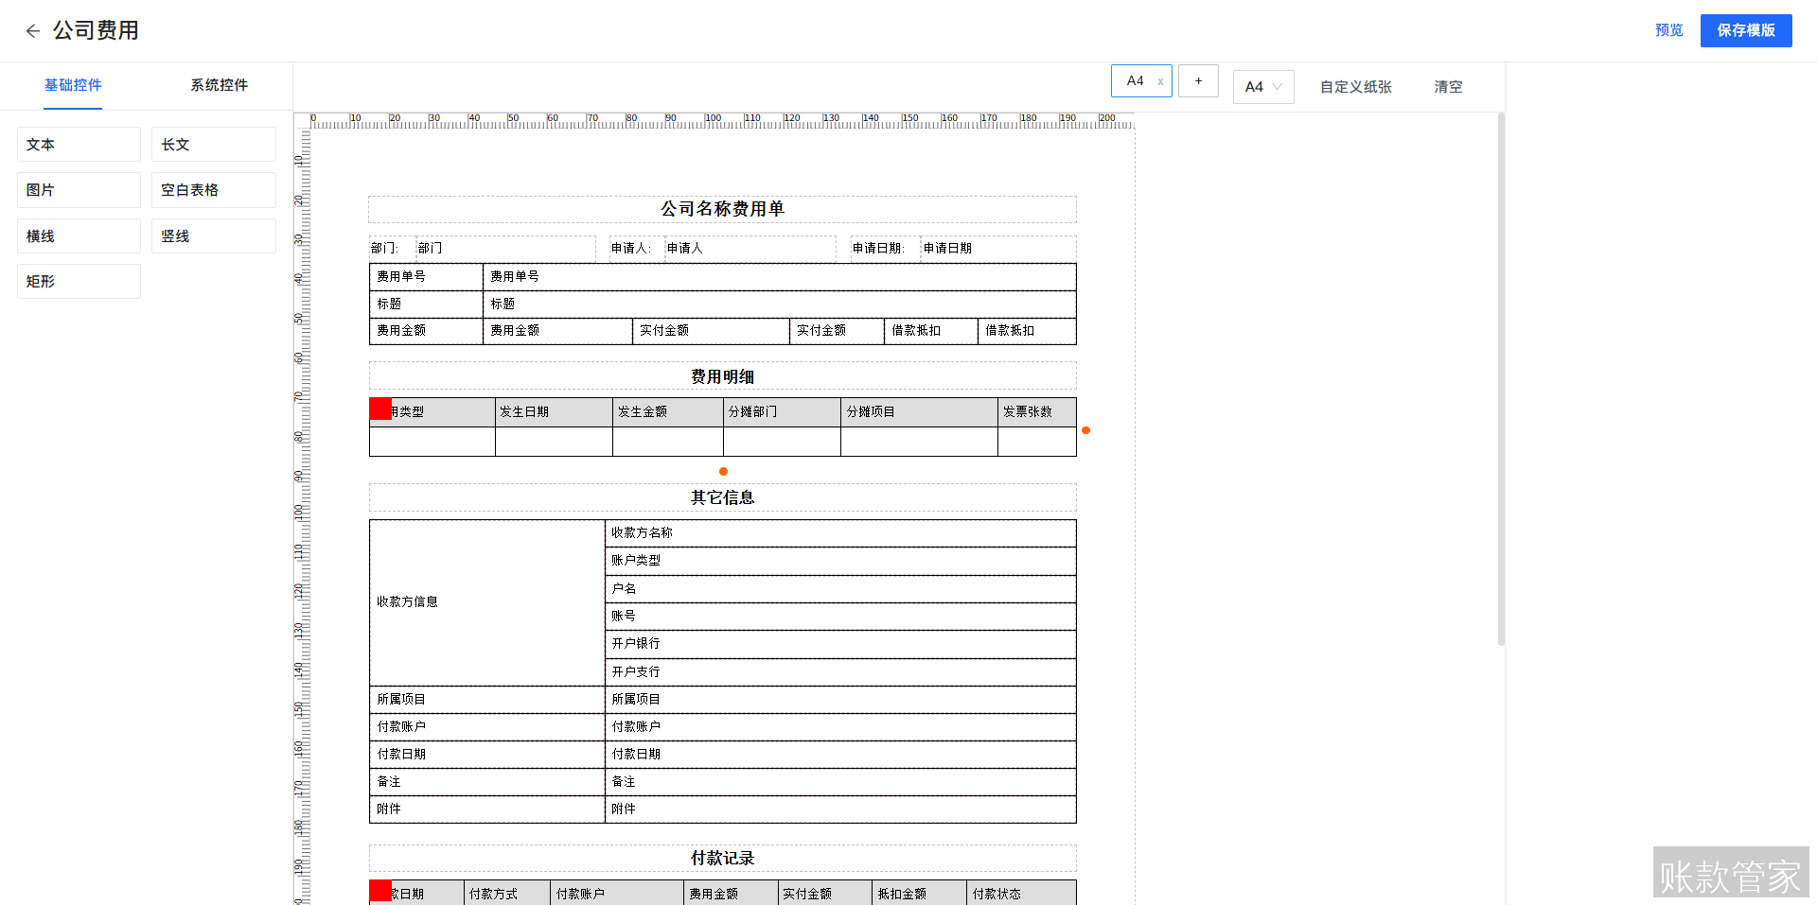Select the 借款抵扣 label cell

pyautogui.click(x=931, y=331)
